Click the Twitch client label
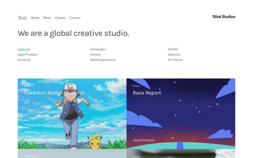The height and width of the screenshot is (158, 253). 27,86
